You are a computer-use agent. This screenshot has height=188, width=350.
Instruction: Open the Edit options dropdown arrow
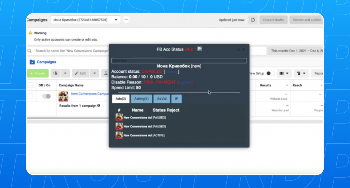[x=95, y=73]
